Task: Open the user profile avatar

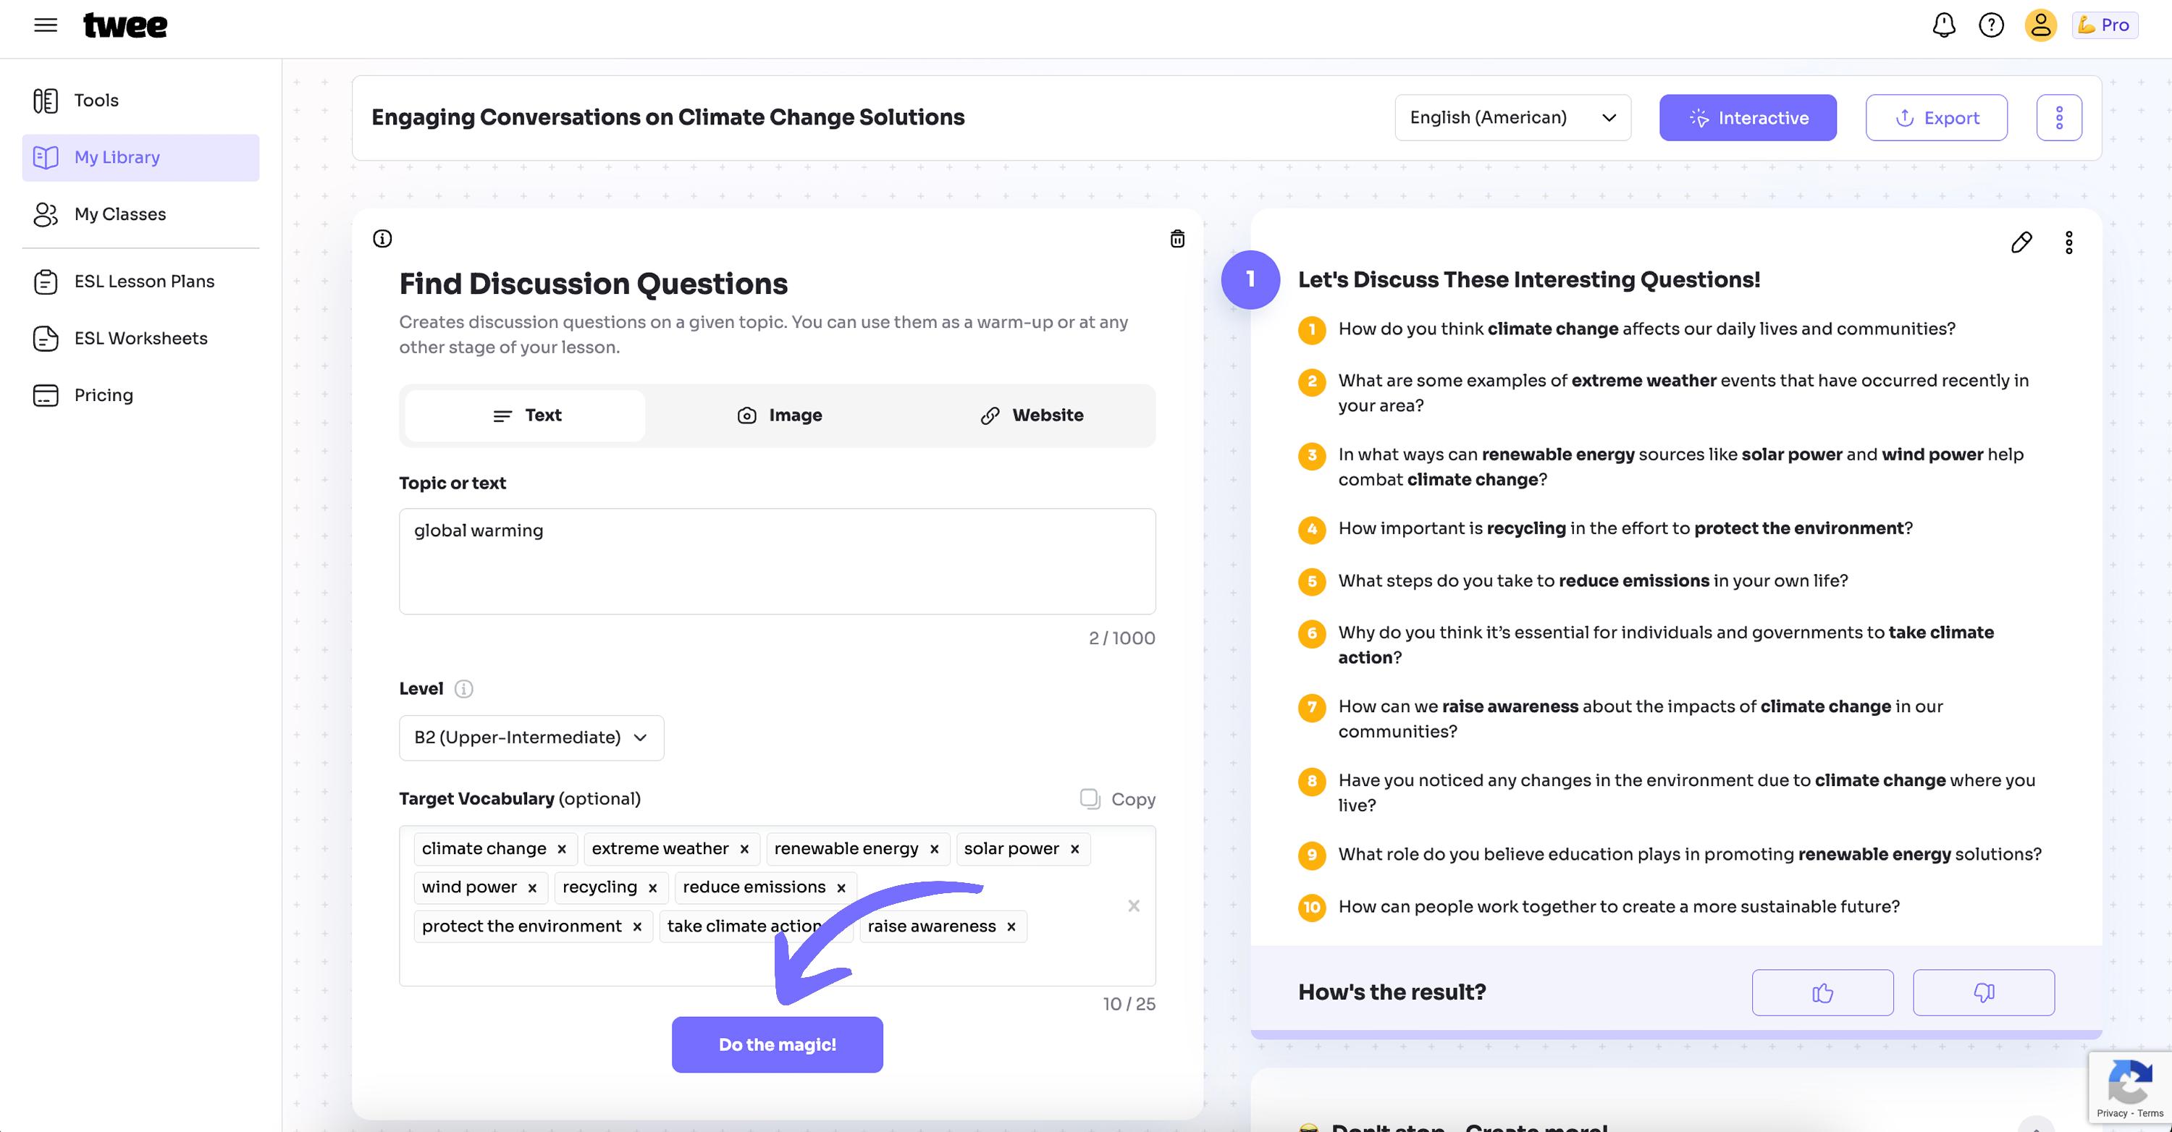Action: [x=2040, y=25]
